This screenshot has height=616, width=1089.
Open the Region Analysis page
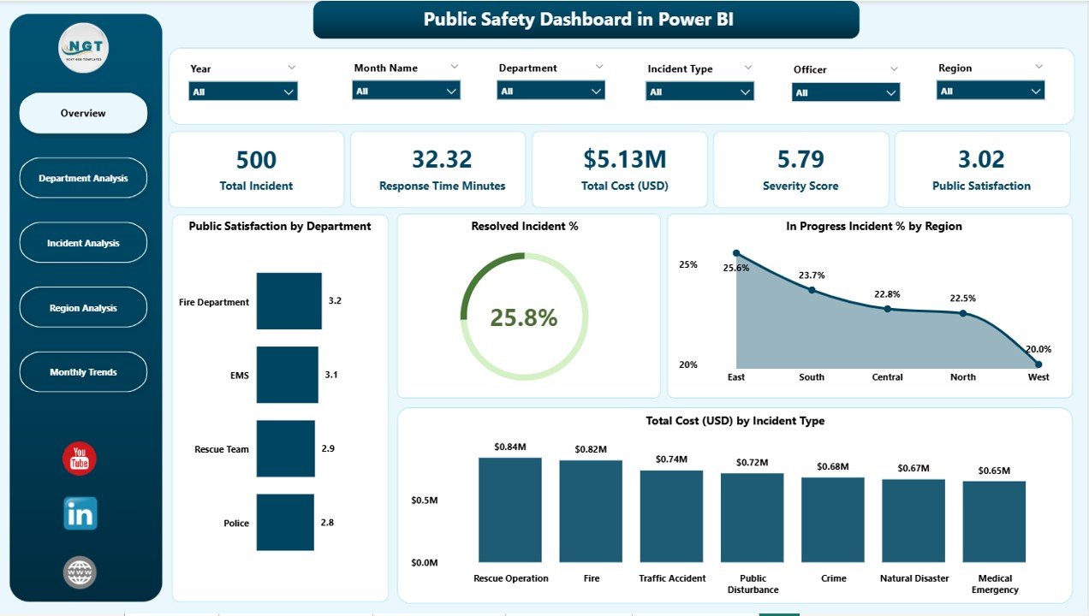pyautogui.click(x=83, y=308)
